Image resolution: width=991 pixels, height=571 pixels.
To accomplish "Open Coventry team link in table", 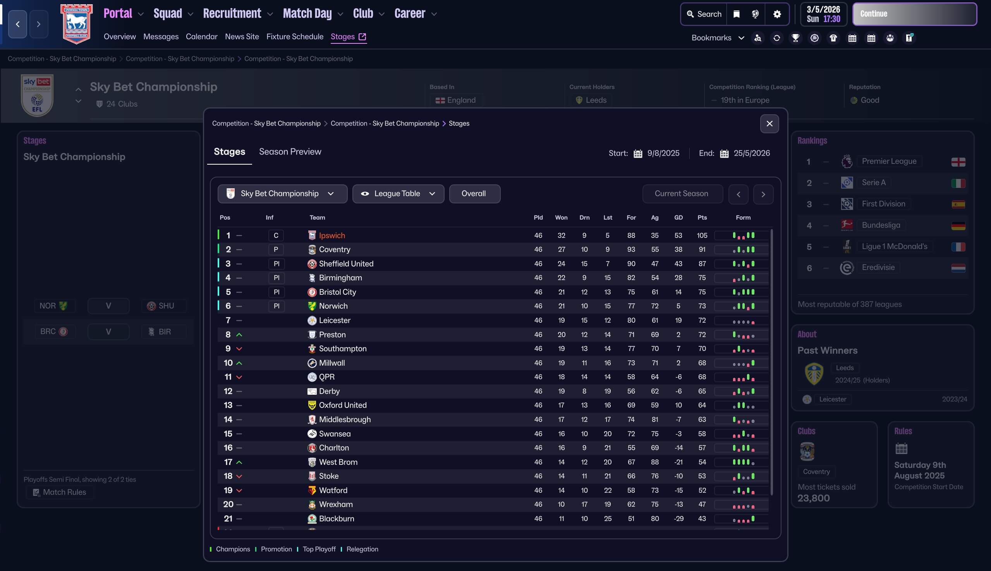I will [x=334, y=249].
